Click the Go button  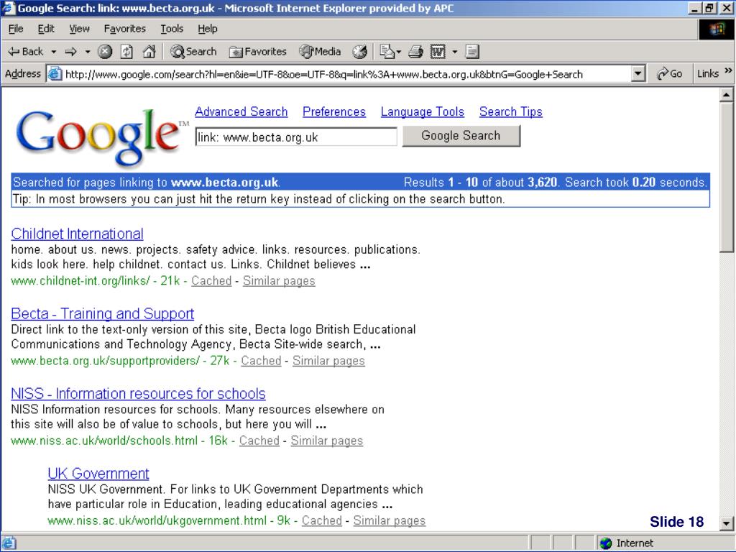point(669,74)
